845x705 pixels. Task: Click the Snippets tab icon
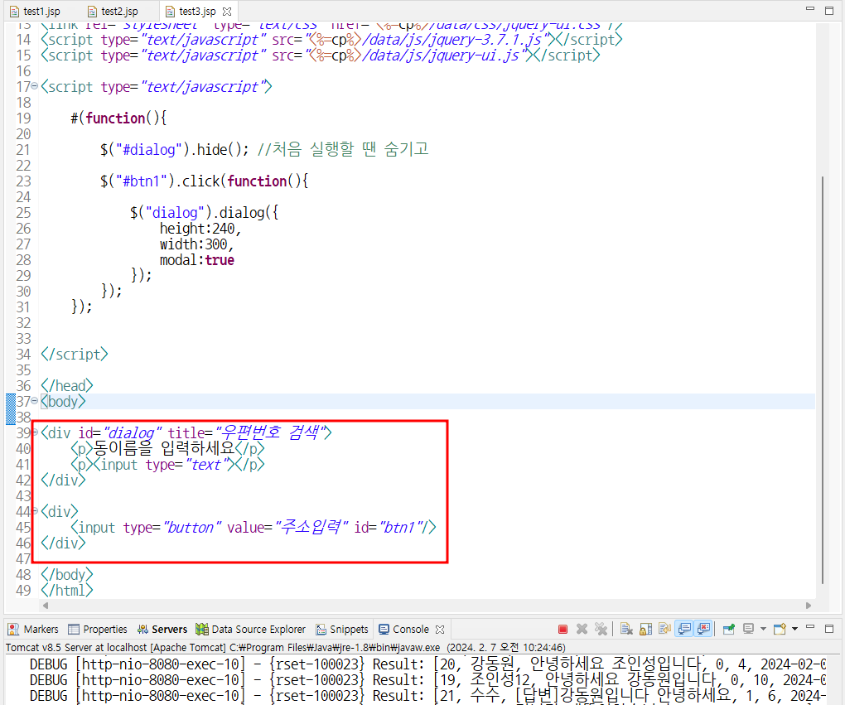(x=321, y=629)
